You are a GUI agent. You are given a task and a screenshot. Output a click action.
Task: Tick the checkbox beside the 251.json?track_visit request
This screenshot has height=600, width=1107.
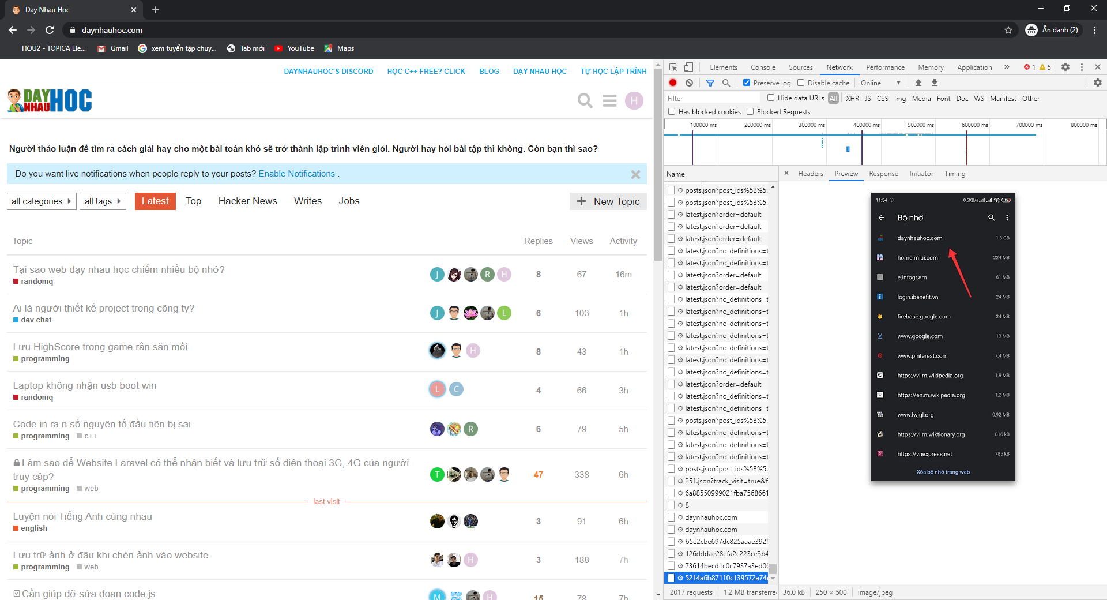pos(671,481)
